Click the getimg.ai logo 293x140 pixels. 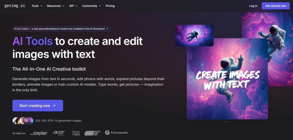(x=14, y=6)
